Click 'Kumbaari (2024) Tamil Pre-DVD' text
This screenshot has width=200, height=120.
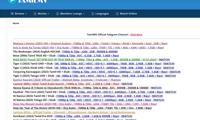click(x=33, y=116)
